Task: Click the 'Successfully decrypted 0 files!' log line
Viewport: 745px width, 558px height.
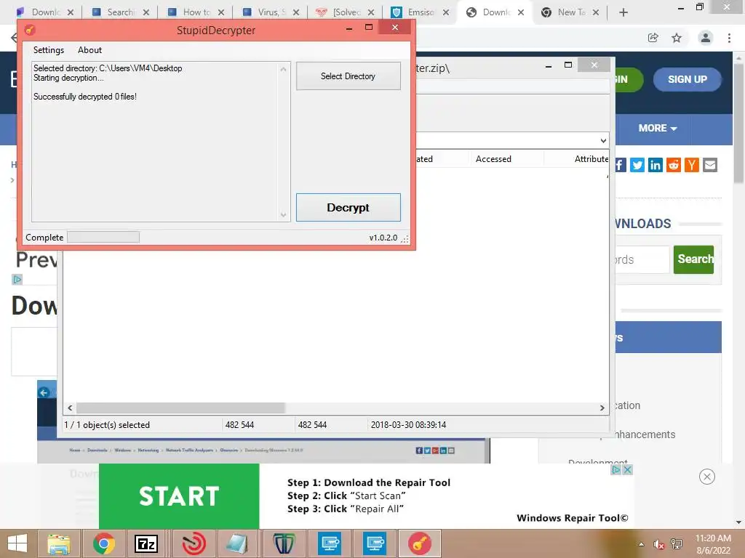Action: [x=85, y=97]
